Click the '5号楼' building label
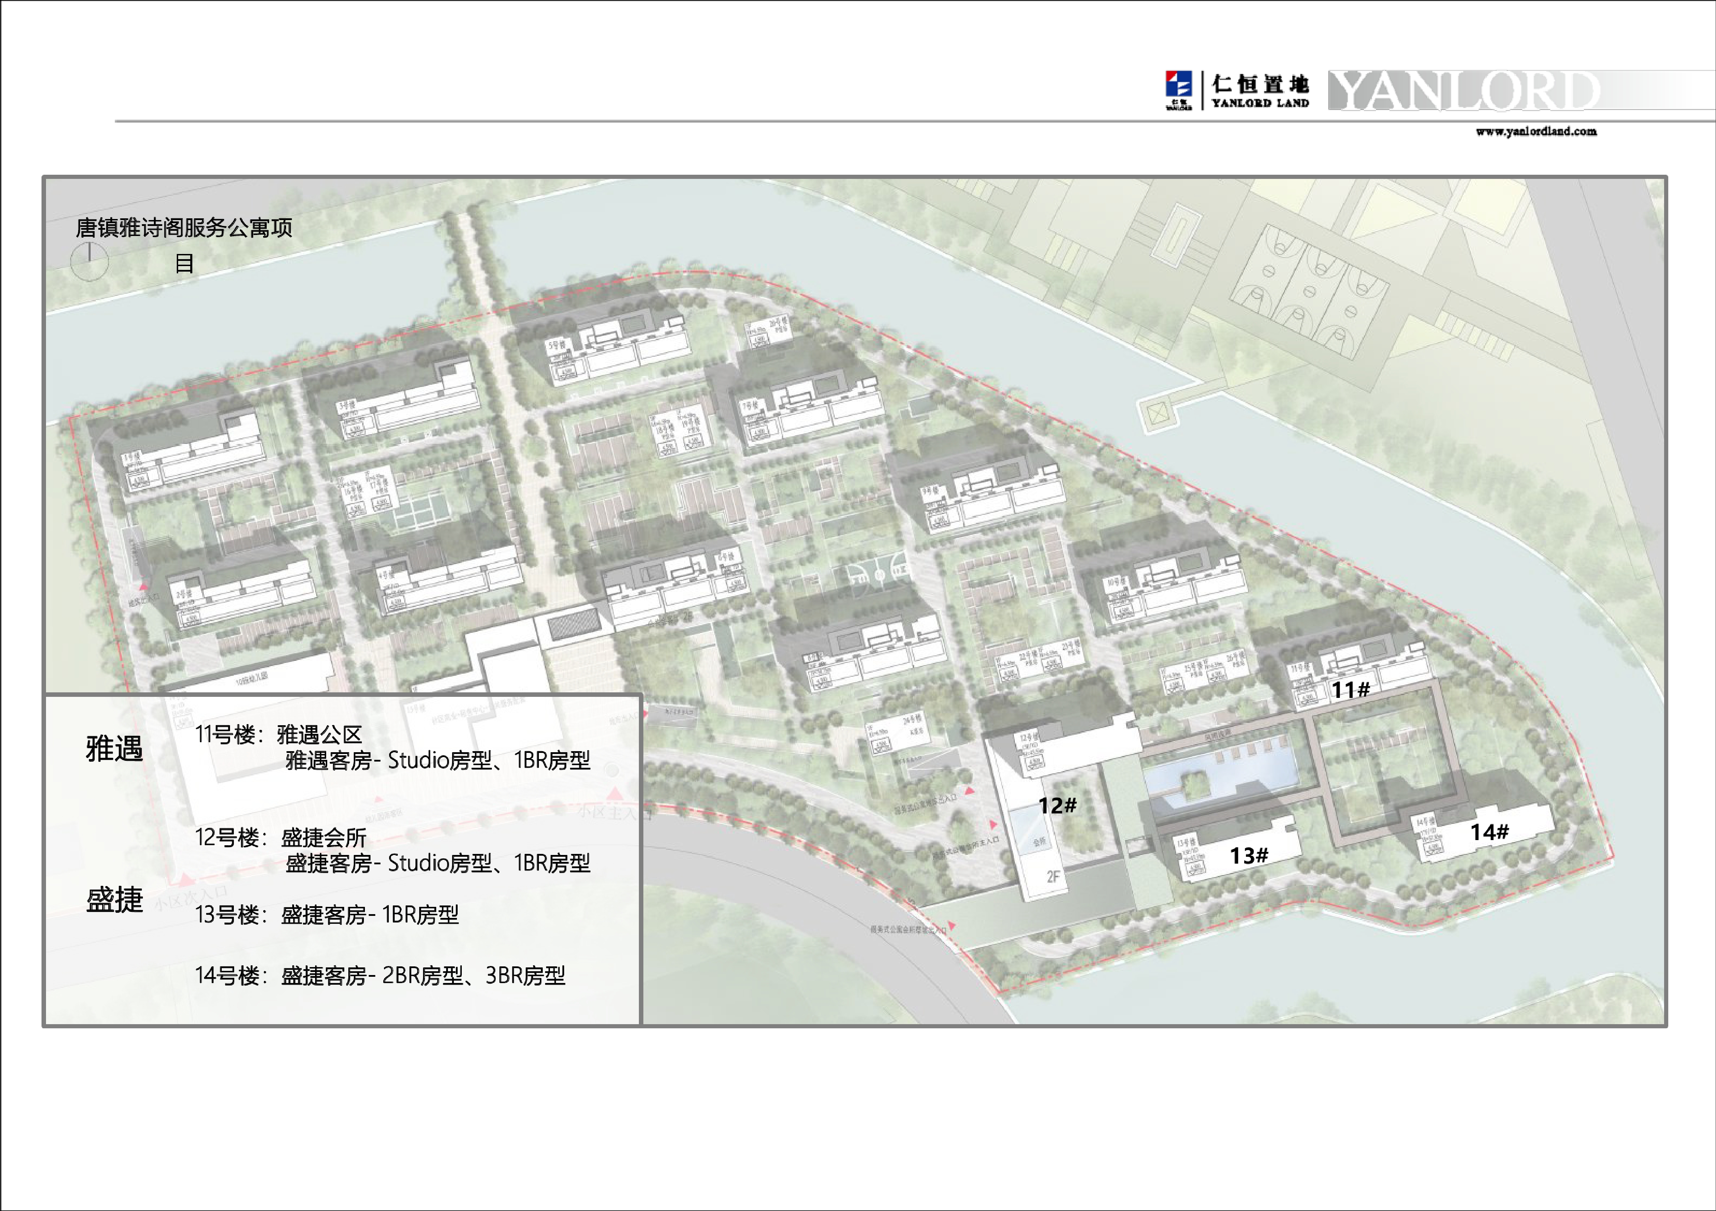The height and width of the screenshot is (1211, 1716). 557,345
